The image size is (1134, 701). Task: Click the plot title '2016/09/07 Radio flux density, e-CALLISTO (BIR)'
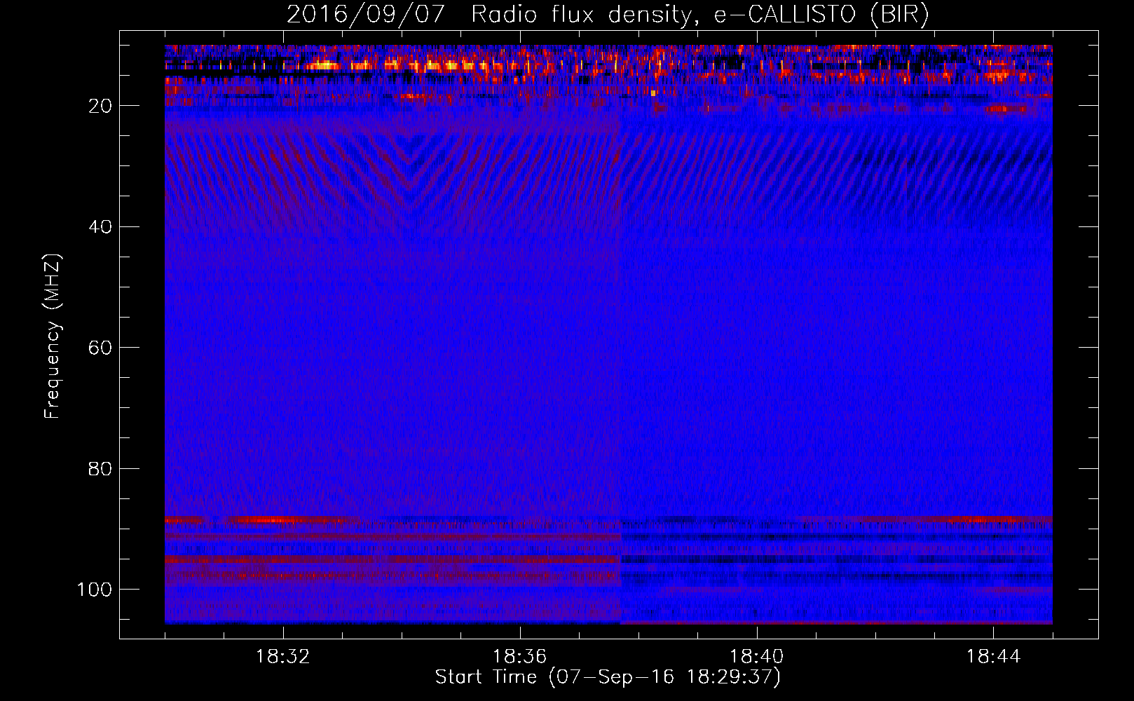[608, 15]
